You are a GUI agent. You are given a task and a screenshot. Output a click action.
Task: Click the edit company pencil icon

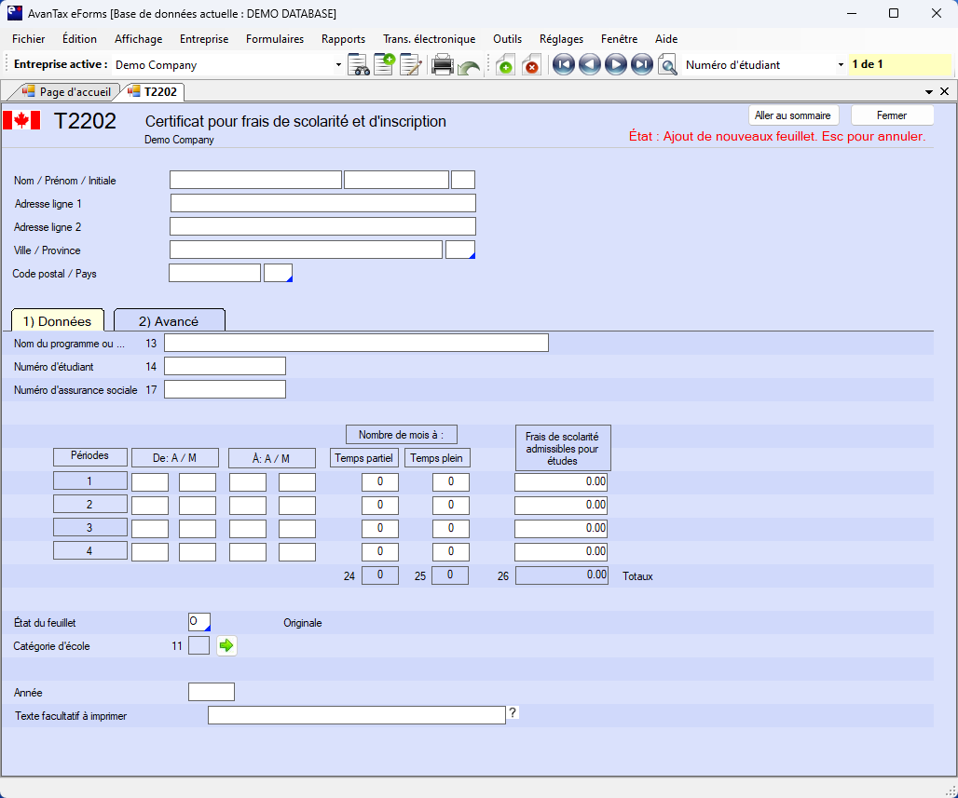coord(410,65)
